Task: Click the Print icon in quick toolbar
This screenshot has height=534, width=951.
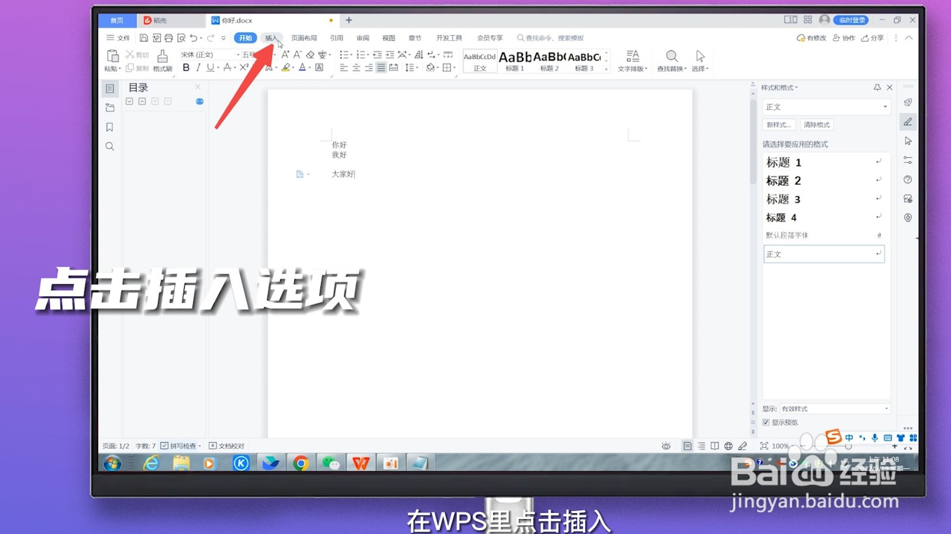Action: [169, 38]
